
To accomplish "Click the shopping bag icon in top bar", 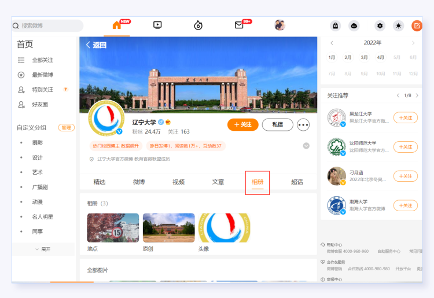I will pyautogui.click(x=335, y=25).
